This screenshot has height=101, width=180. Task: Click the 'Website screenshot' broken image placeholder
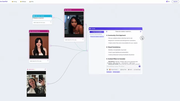click(x=38, y=18)
